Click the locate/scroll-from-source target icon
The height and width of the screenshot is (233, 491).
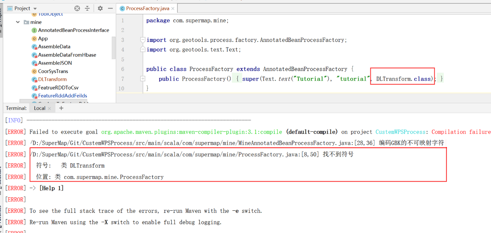coord(77,8)
